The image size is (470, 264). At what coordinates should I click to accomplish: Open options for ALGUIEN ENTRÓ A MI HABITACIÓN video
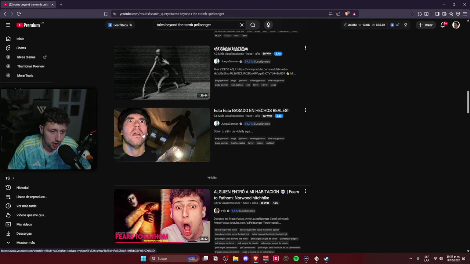click(305, 191)
